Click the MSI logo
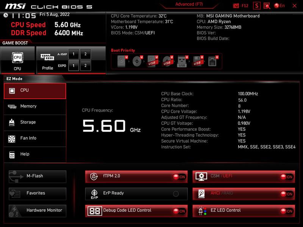 coord(16,6)
